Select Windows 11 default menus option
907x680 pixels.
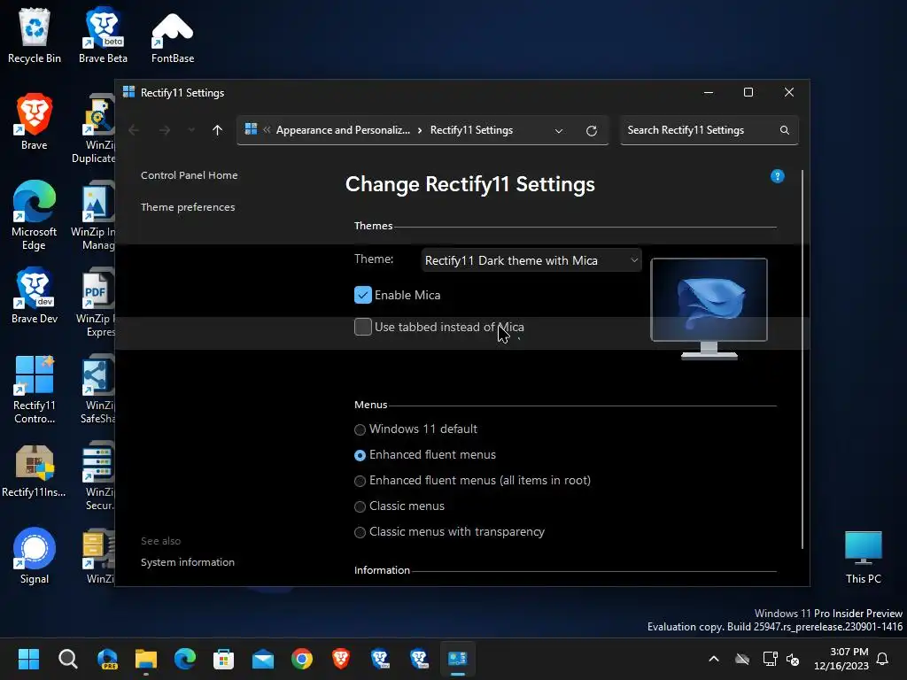[x=360, y=429]
